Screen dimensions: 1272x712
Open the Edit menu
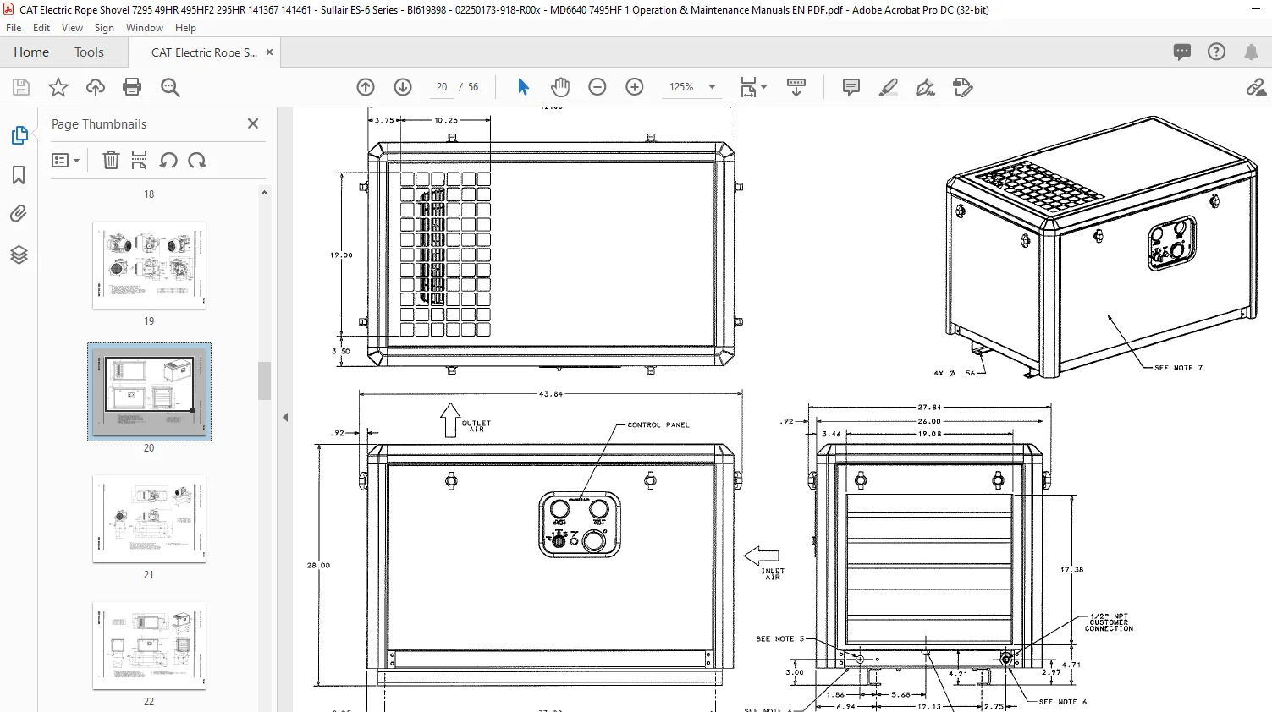pyautogui.click(x=41, y=28)
